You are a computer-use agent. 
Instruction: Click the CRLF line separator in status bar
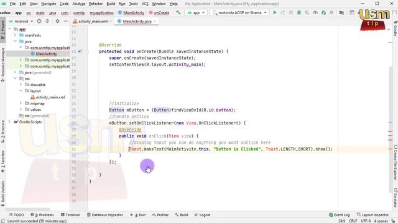coord(353,221)
